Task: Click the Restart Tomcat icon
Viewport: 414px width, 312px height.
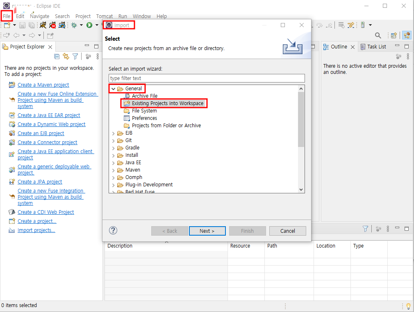Action: click(x=62, y=25)
